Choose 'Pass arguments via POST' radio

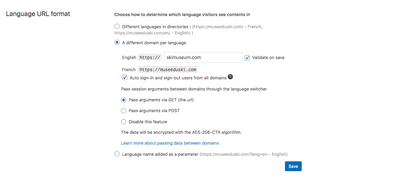(x=124, y=111)
